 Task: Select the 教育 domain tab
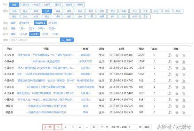(x=36, y=11)
